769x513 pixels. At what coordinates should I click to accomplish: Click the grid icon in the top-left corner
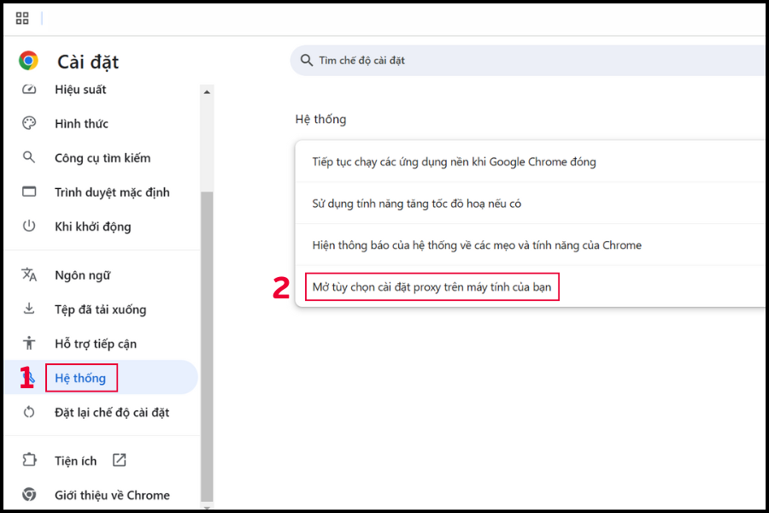pyautogui.click(x=22, y=18)
